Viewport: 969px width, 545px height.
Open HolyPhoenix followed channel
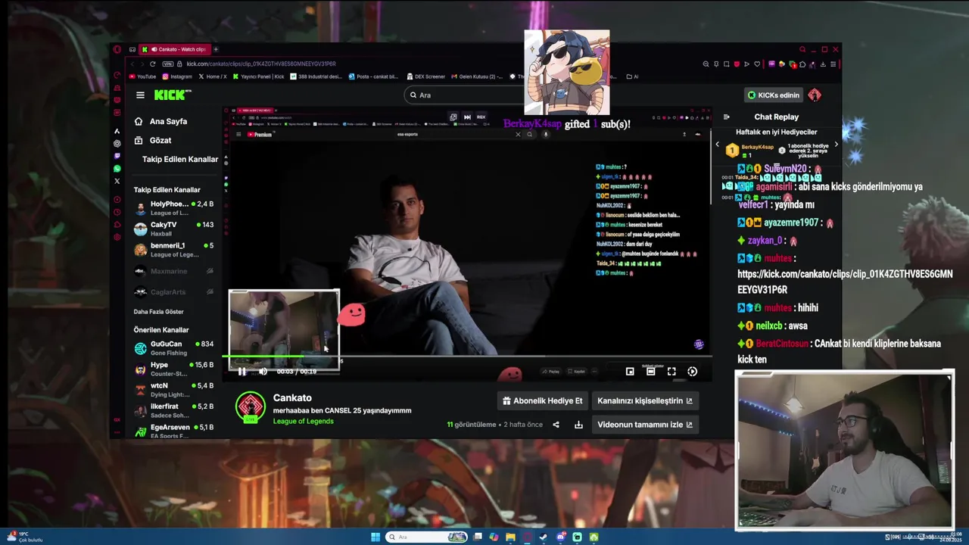coord(174,207)
